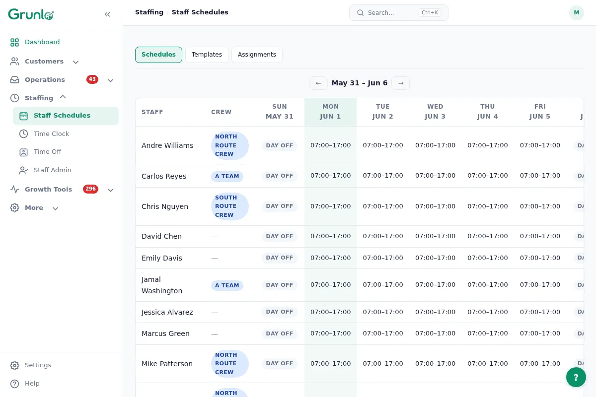596x397 pixels.
Task: Switch to the Schedules tab
Action: [158, 55]
